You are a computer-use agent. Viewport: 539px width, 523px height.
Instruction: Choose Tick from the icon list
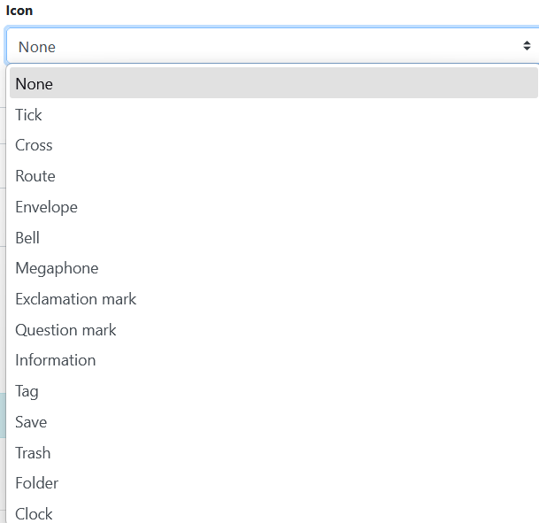pyautogui.click(x=28, y=115)
